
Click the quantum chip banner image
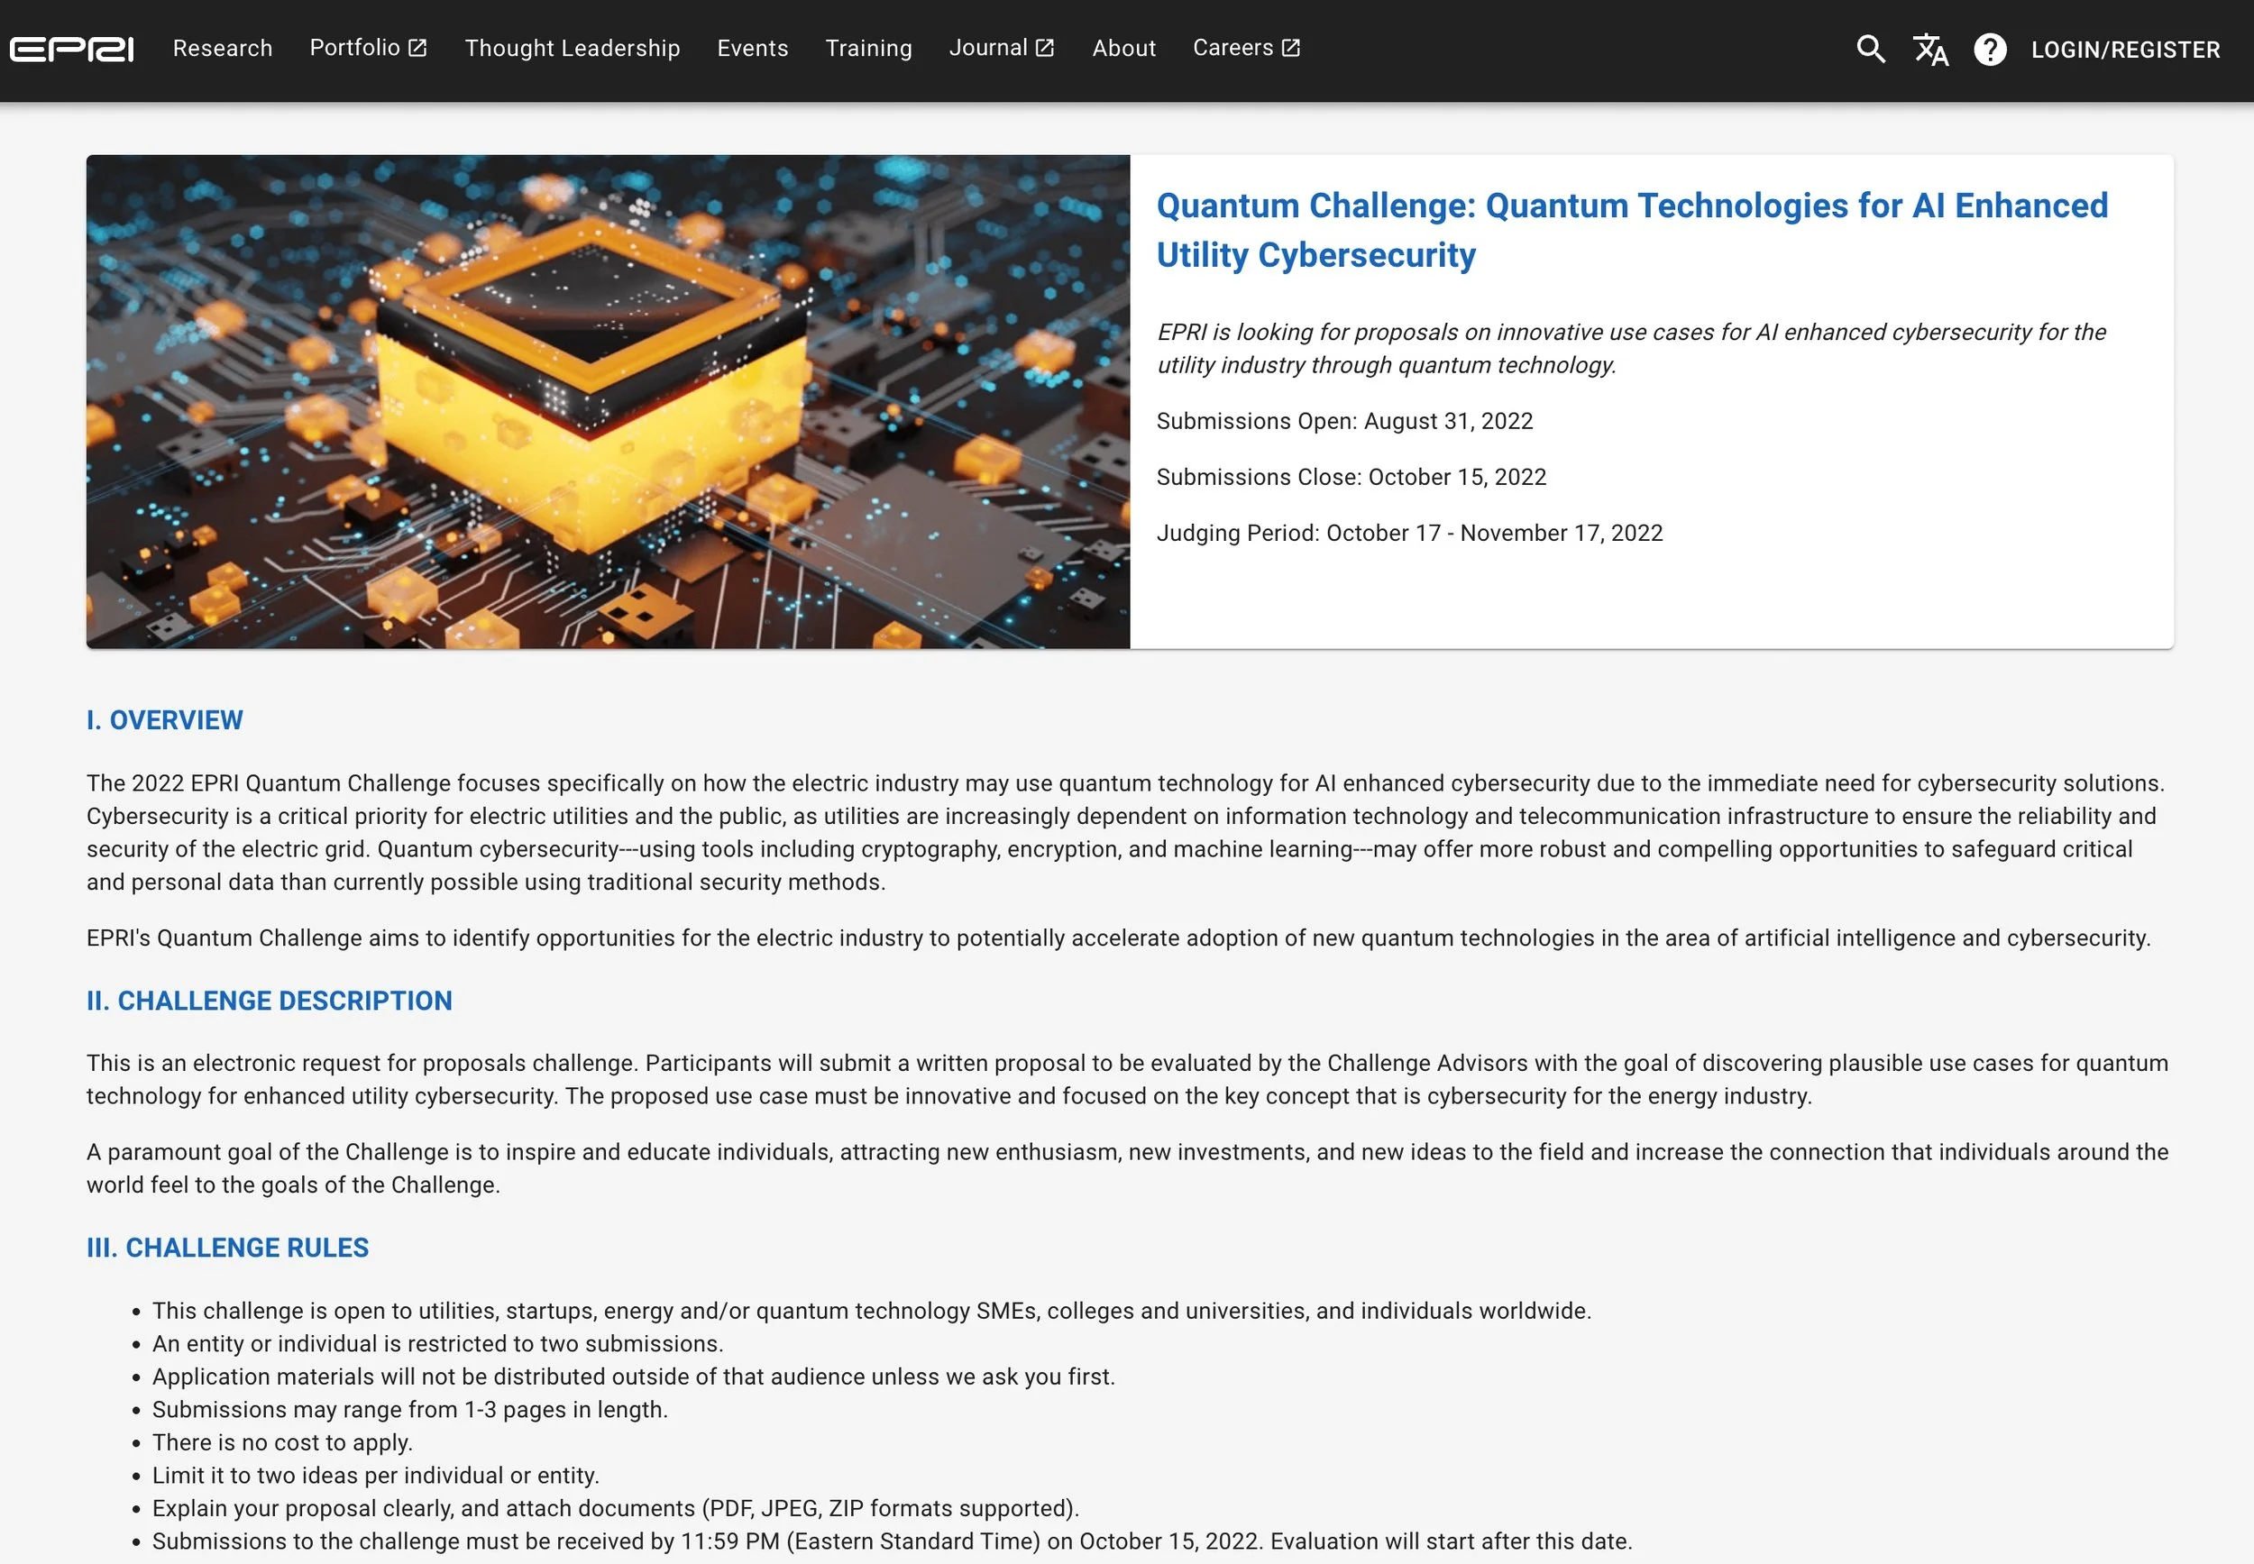[x=608, y=402]
